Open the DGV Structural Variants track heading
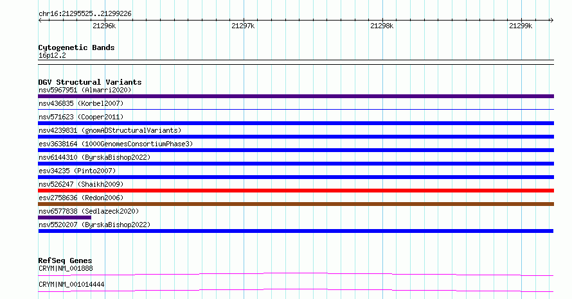Screen dimensions: 572x299 pyautogui.click(x=90, y=82)
